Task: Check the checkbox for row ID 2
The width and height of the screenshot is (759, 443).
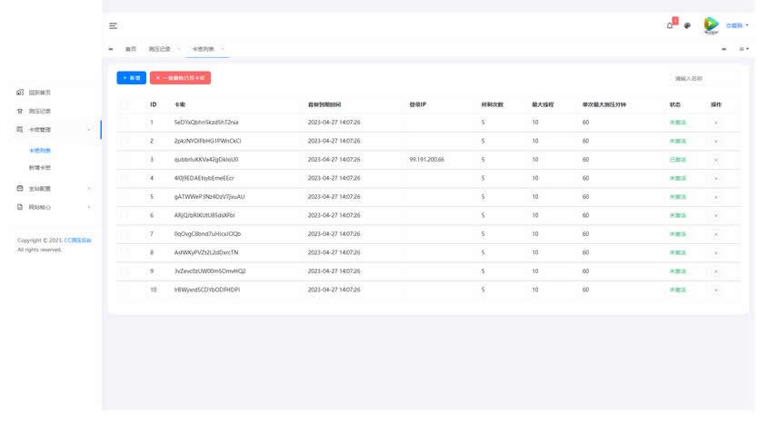Action: click(x=125, y=141)
